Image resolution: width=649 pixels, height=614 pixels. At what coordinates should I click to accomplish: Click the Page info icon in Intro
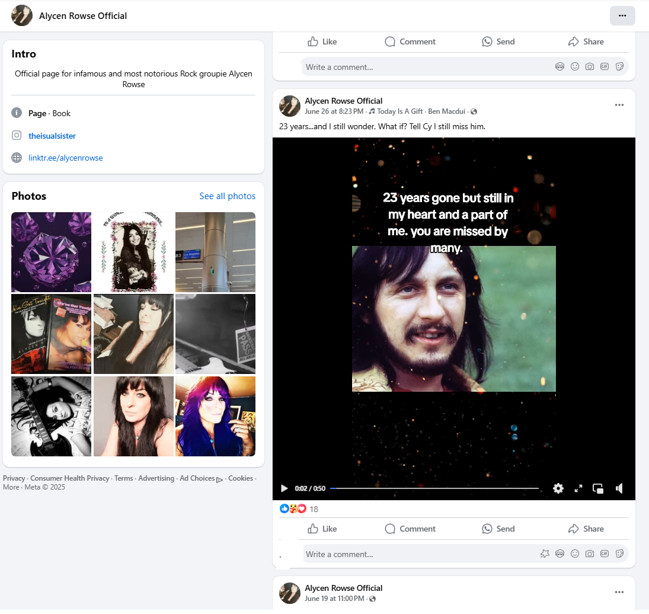point(17,113)
